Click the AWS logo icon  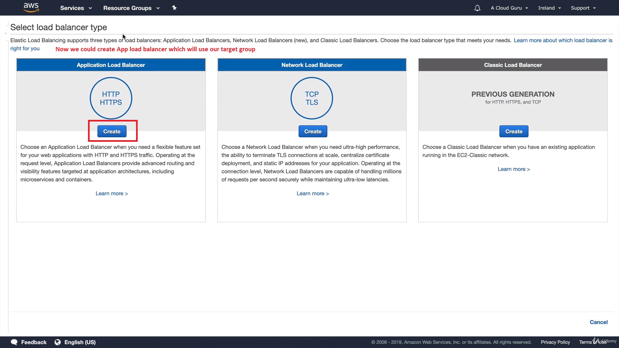[x=31, y=8]
